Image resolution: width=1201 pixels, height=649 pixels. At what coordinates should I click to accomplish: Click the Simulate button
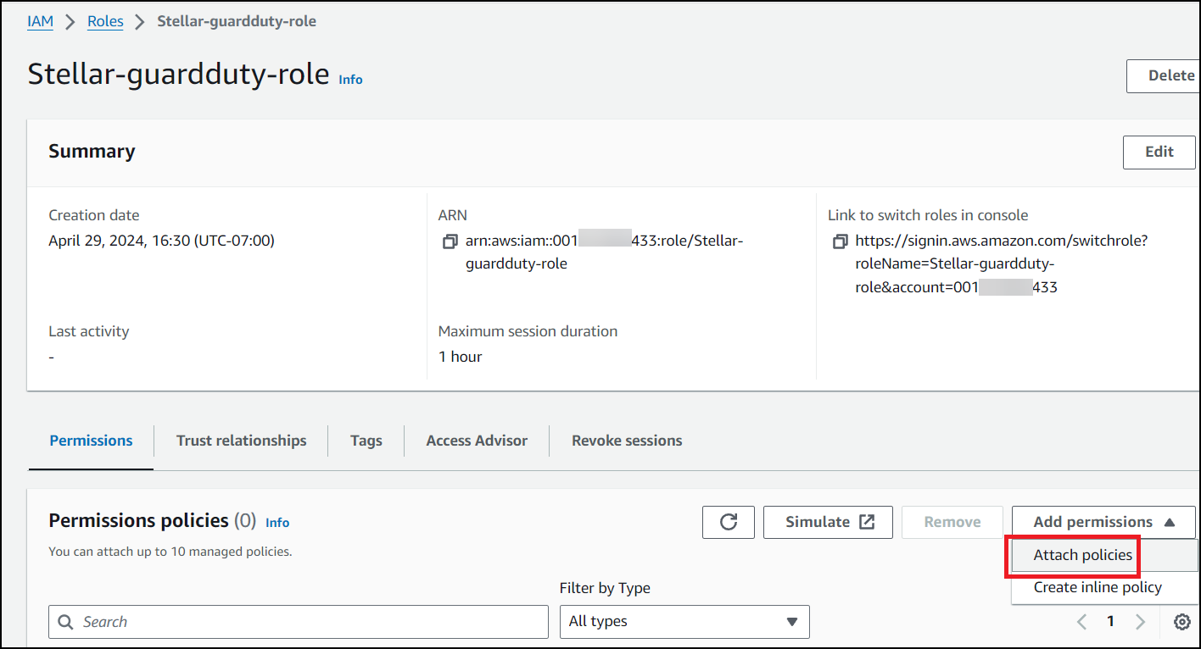[x=828, y=522]
